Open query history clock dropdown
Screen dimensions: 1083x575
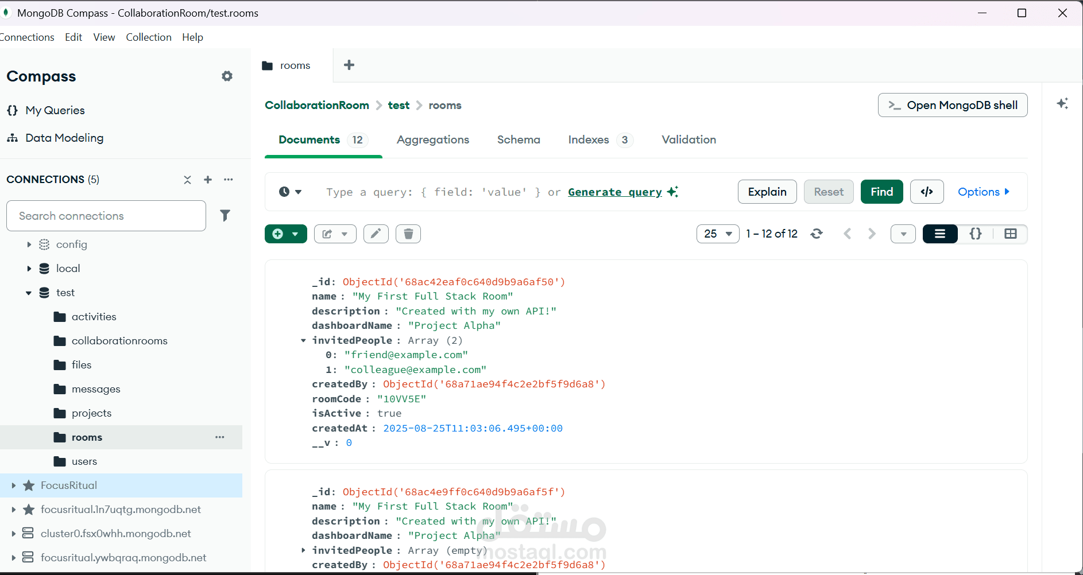pos(291,192)
